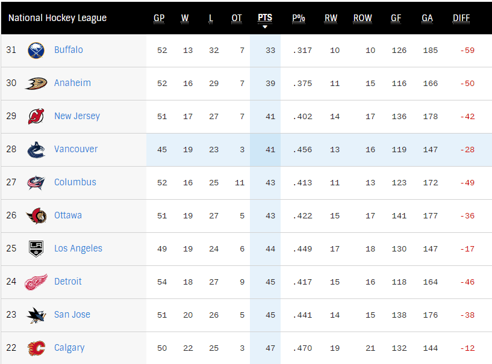Sort table by DIFF column header

tap(461, 18)
